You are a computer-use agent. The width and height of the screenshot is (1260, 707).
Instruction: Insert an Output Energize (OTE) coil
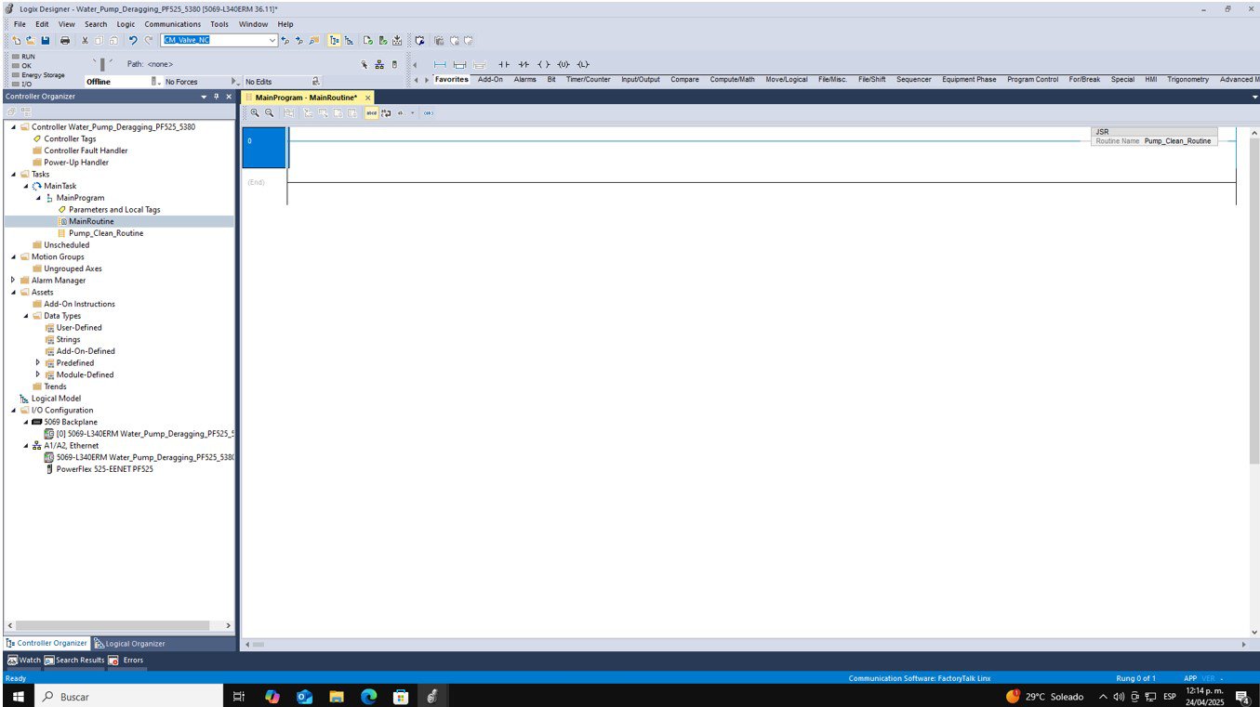point(544,64)
